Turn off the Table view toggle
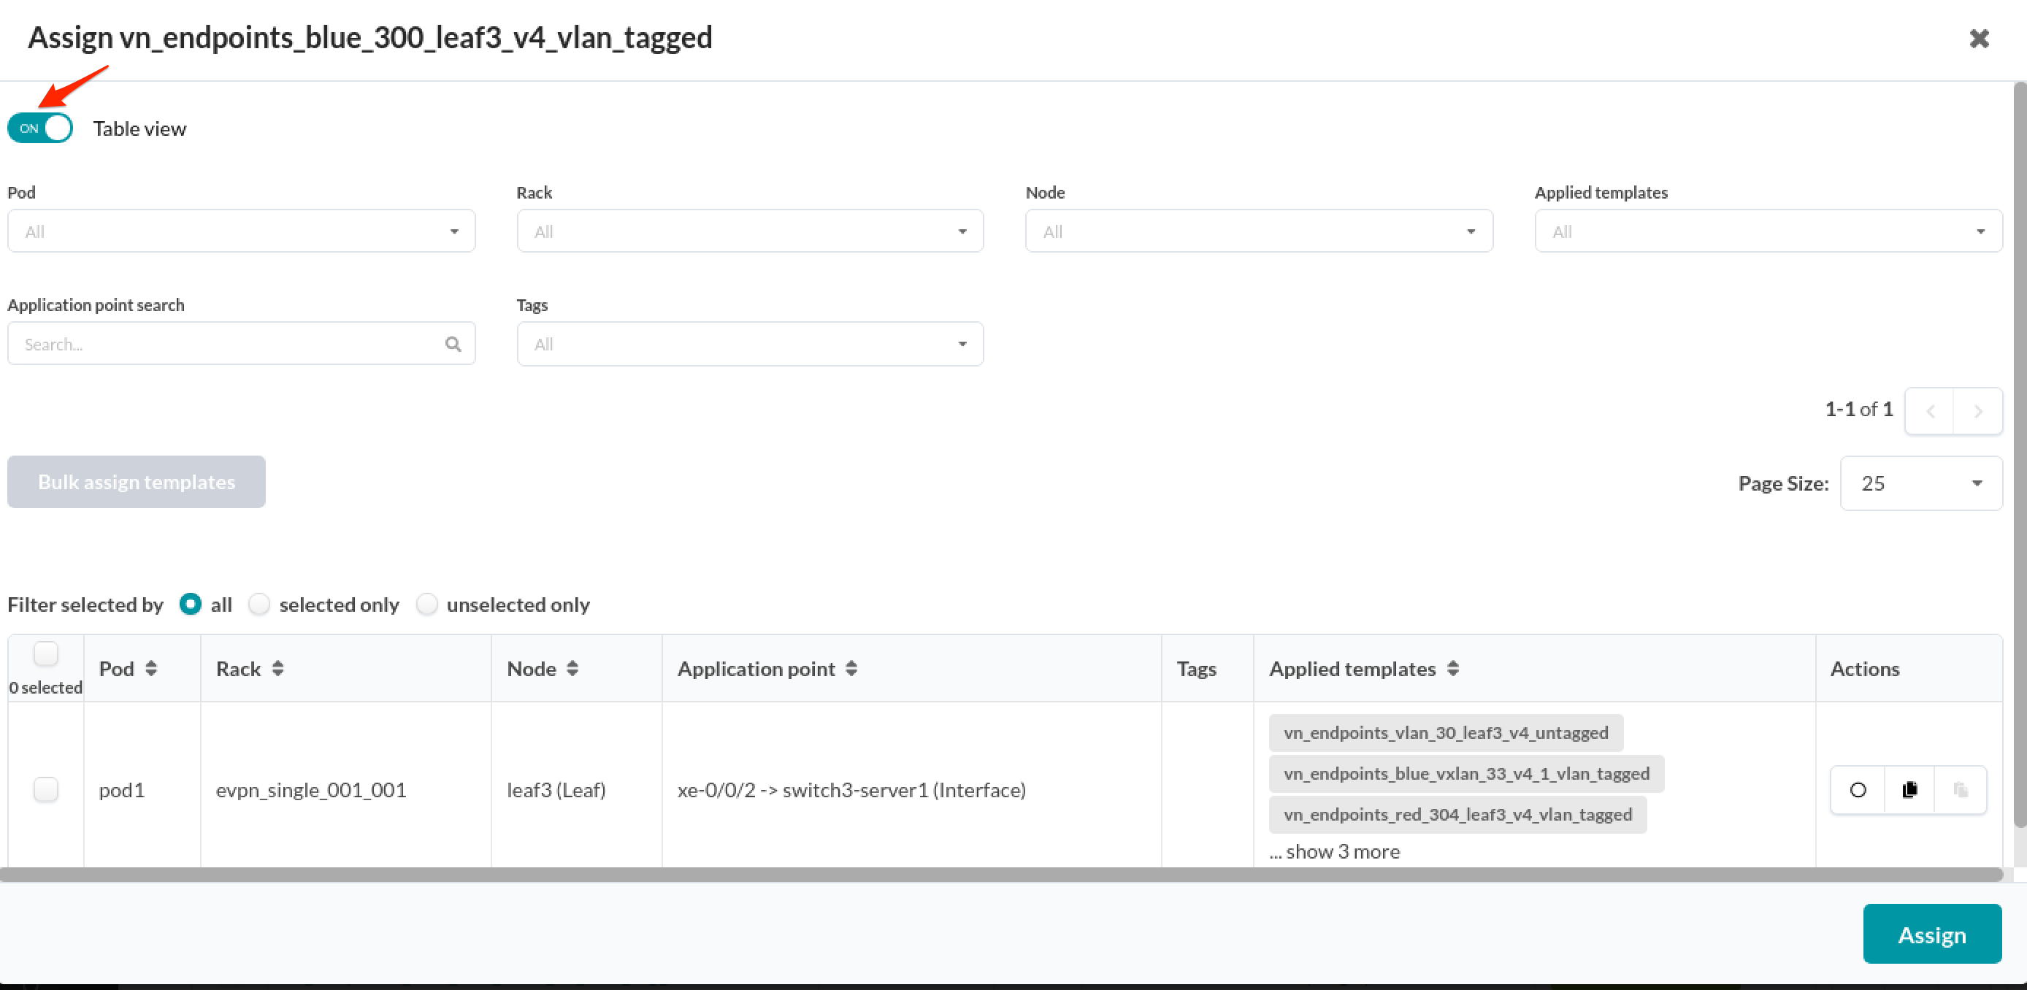Viewport: 2027px width, 990px height. [x=40, y=128]
